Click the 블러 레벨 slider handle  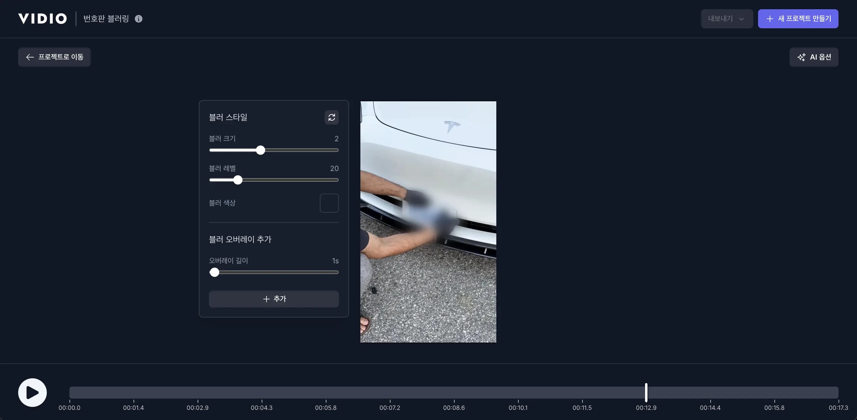pyautogui.click(x=238, y=180)
